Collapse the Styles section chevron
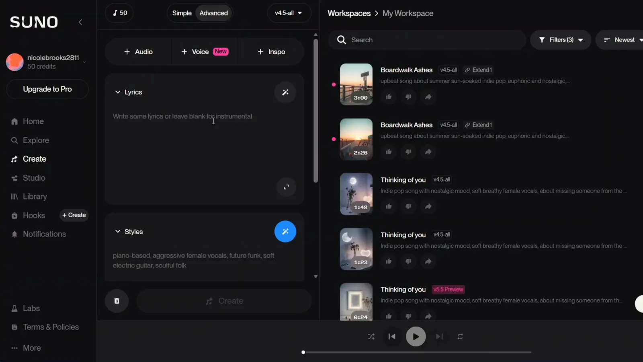The height and width of the screenshot is (362, 643). coord(118,232)
